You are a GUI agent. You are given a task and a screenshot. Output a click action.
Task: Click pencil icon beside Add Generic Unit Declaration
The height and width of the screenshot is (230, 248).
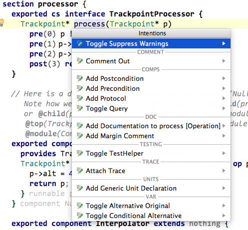(80, 188)
